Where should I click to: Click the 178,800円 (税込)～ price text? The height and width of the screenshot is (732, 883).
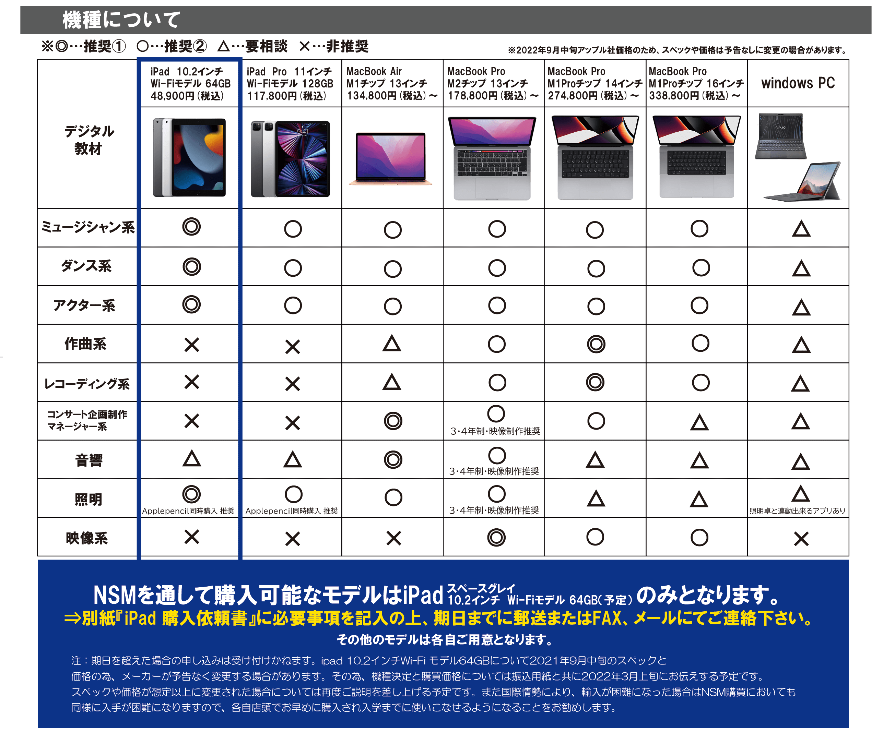click(493, 96)
